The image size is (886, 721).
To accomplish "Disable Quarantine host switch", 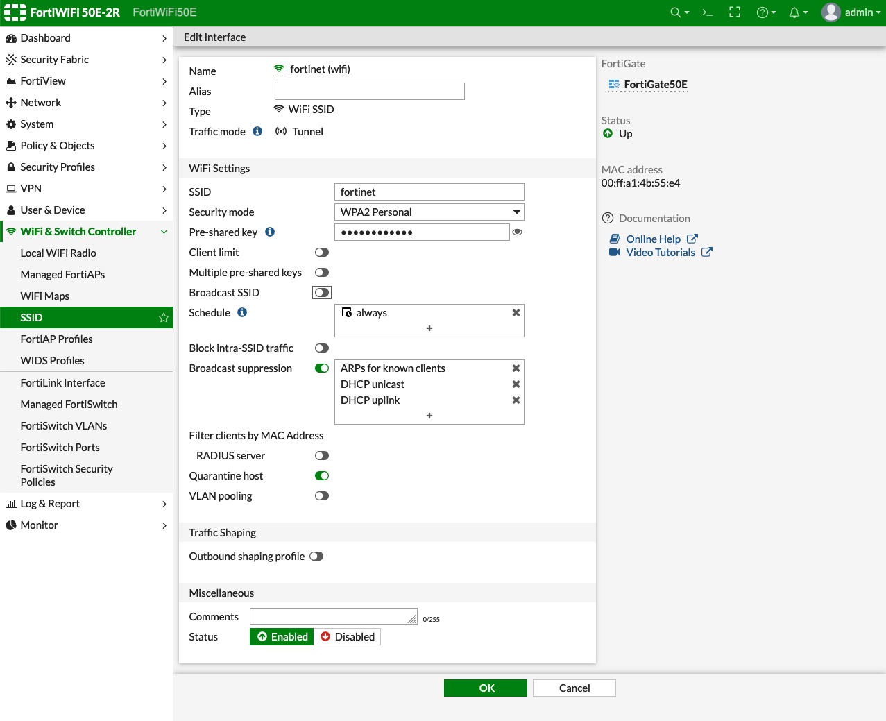I will click(322, 476).
